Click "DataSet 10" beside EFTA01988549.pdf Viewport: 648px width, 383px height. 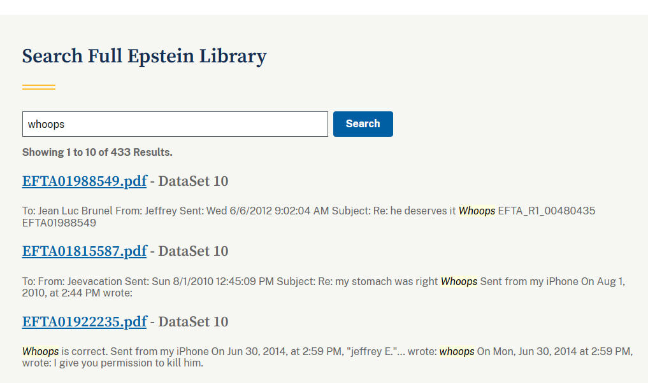tap(193, 181)
